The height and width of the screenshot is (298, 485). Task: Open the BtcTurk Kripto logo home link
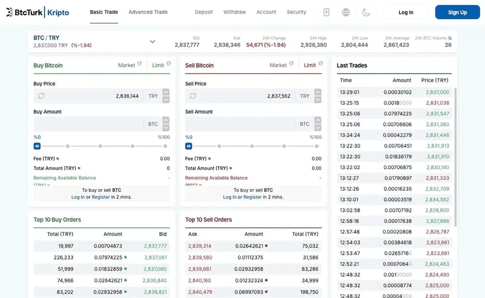37,12
